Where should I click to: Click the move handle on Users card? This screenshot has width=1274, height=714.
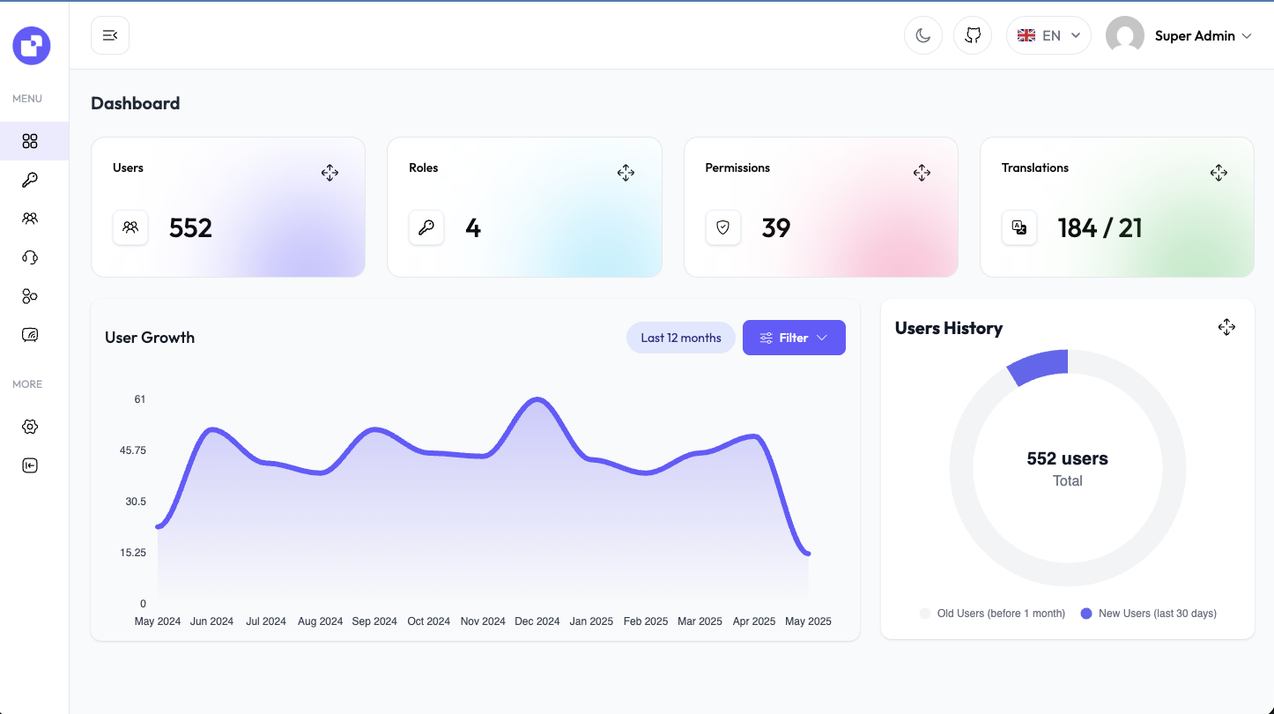(x=330, y=173)
